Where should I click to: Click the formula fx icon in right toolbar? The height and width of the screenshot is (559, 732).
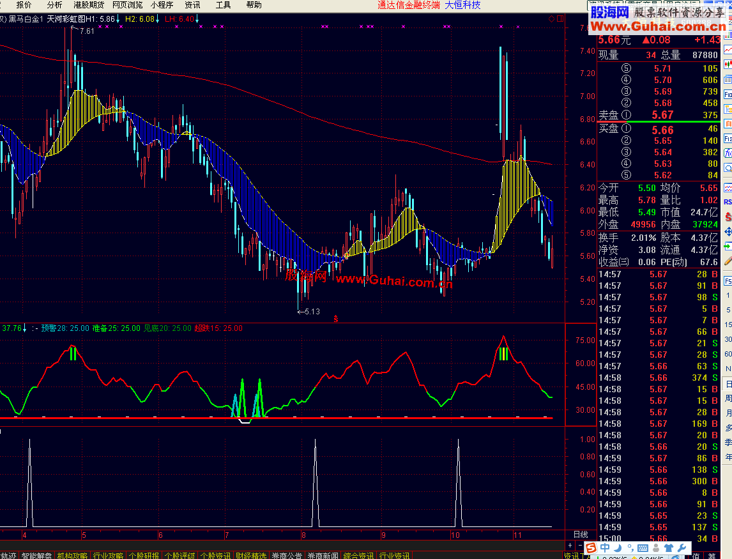pos(728,153)
